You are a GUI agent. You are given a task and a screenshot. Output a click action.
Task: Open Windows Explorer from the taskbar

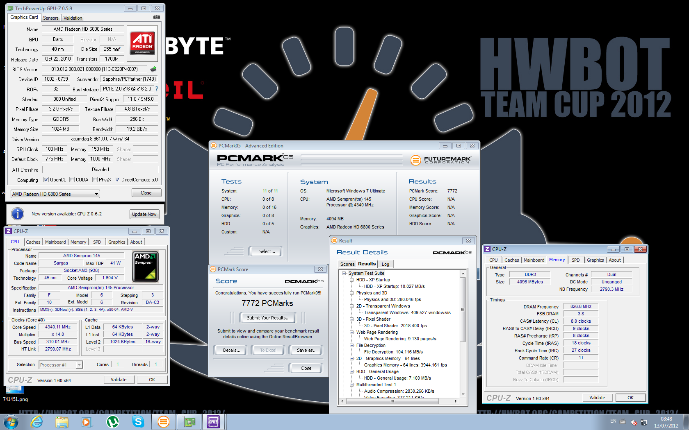pyautogui.click(x=62, y=422)
